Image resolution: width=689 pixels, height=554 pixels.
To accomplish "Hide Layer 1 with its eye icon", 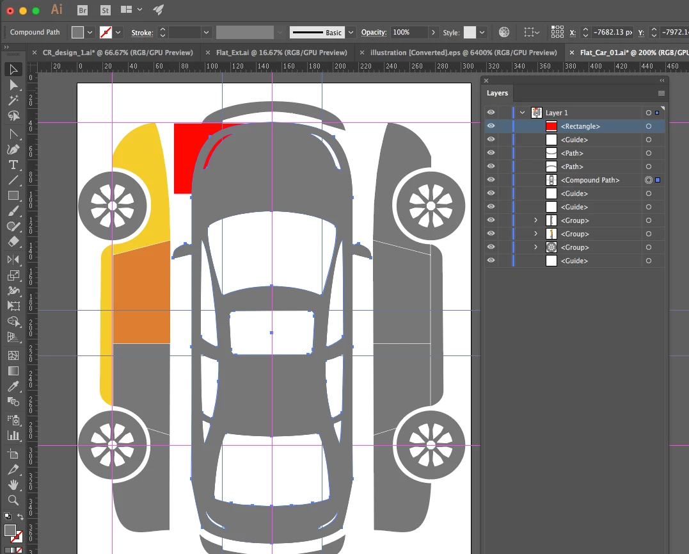I will click(491, 113).
